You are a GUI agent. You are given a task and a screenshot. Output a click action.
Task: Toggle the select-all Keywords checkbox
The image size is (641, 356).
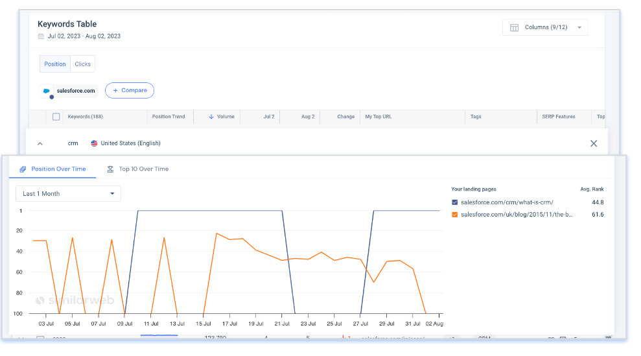56,117
